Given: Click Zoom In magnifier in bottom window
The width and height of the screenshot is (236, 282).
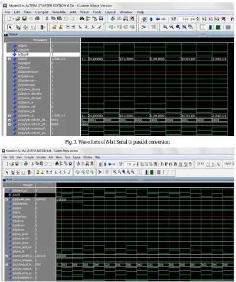Looking at the screenshot, I should 115,172.
